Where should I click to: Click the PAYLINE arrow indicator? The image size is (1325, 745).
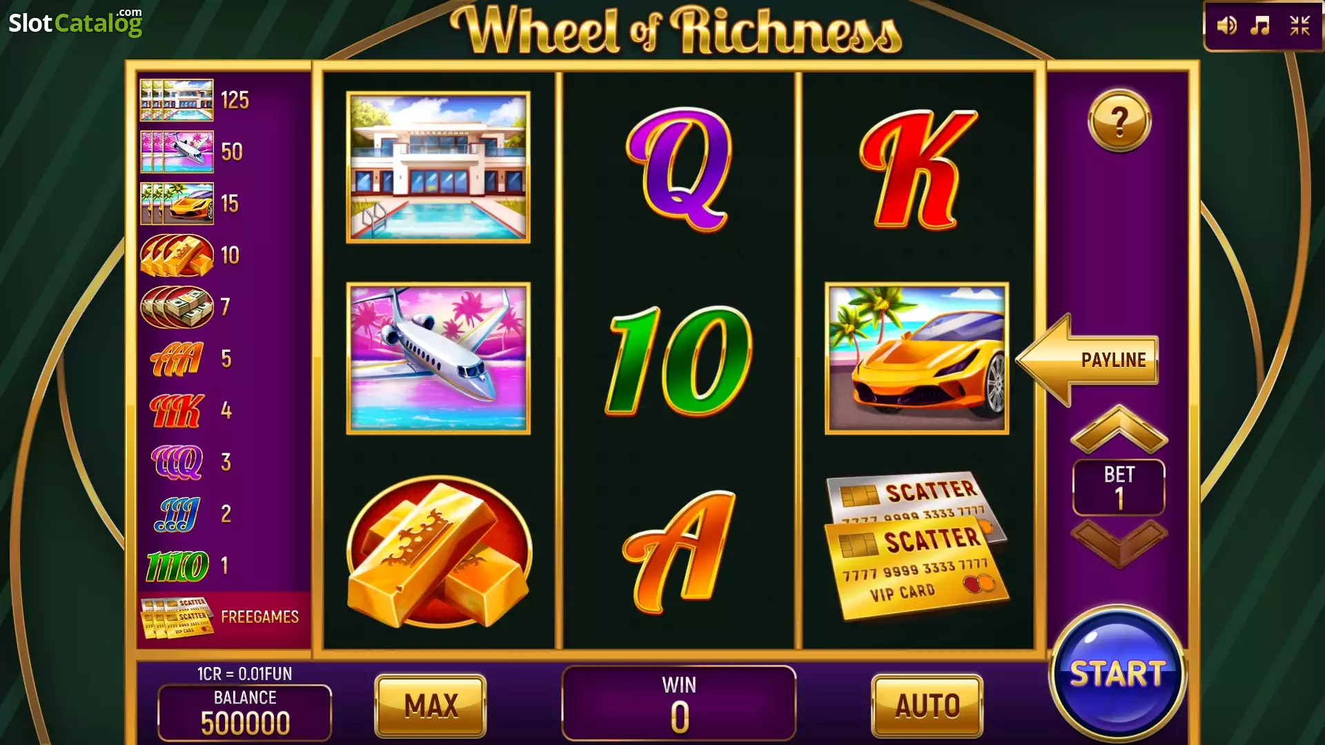click(1088, 360)
